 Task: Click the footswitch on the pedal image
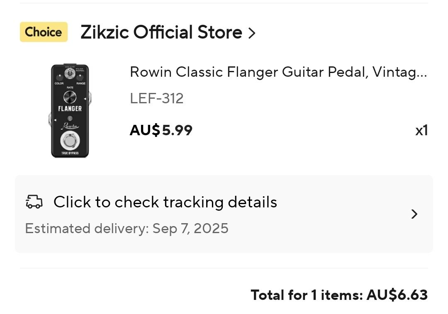point(70,141)
